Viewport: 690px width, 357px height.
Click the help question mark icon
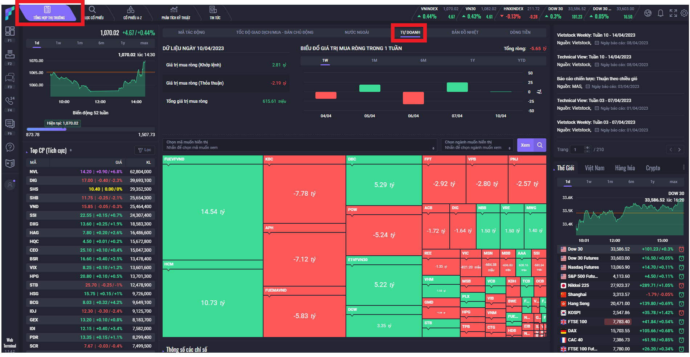point(10,147)
